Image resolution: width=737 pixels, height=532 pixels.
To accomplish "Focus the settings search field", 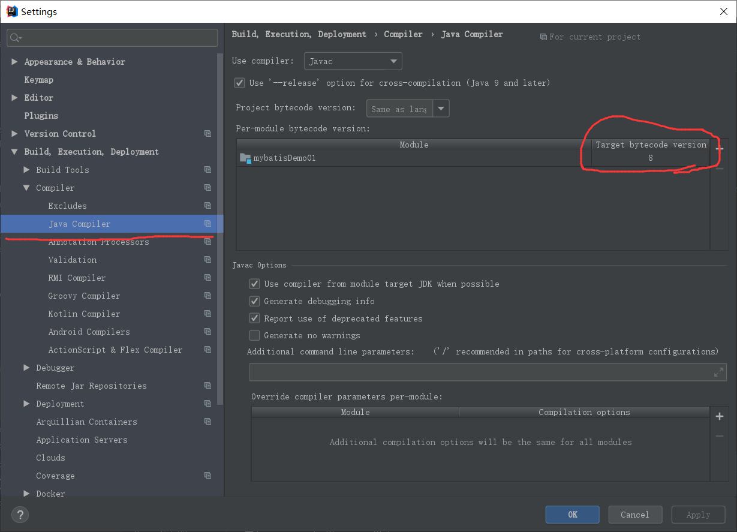I will click(x=112, y=38).
